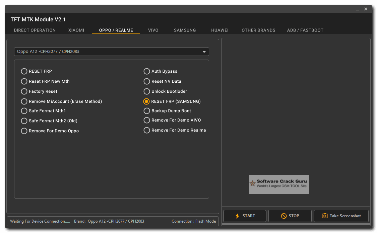Switch to DIRECT OPERATION tab
Viewport: 377px width, 233px height.
[x=35, y=30]
